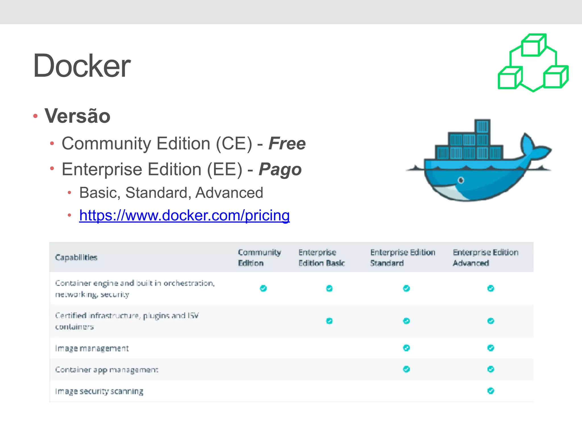Screen dimensions: 582x436
Task: Select the Basic, Standard, Advanced bullet
Action: (171, 193)
